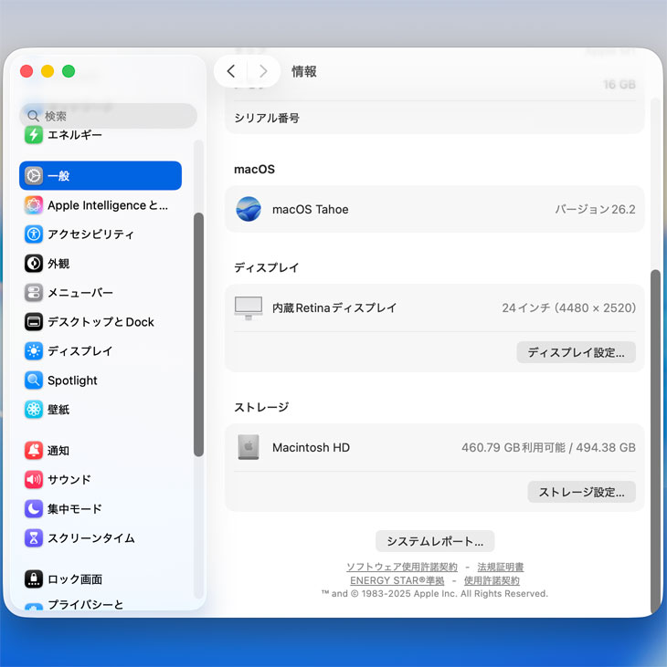The width and height of the screenshot is (667, 667).
Task: Go back using the left chevron button
Action: pos(231,71)
